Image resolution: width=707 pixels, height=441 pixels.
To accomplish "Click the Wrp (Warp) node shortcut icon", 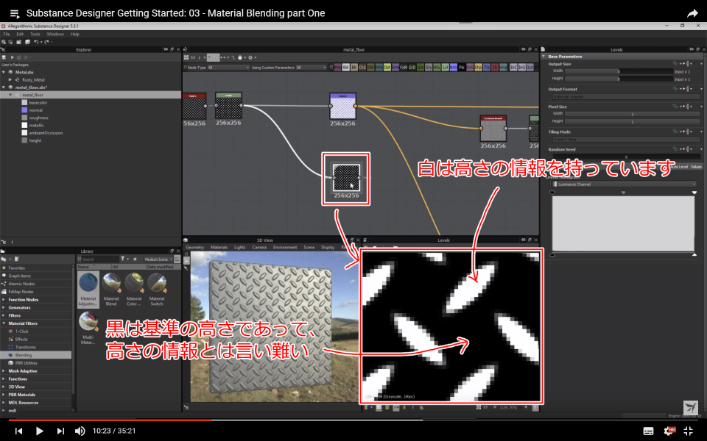I will [503, 68].
